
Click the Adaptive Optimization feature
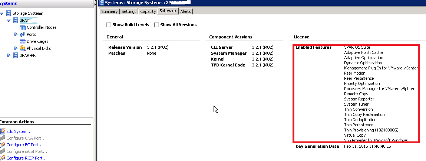[x=364, y=58]
